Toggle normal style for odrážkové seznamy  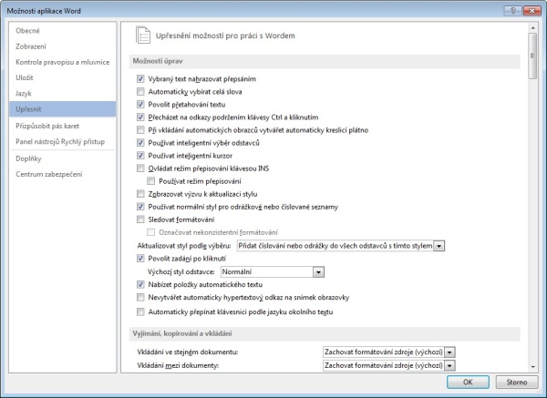(x=140, y=207)
